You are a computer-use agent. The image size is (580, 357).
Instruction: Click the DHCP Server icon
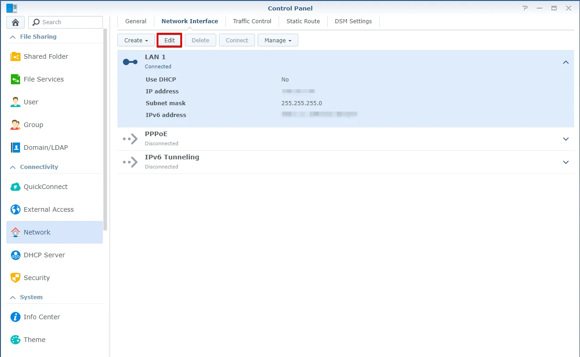[15, 255]
